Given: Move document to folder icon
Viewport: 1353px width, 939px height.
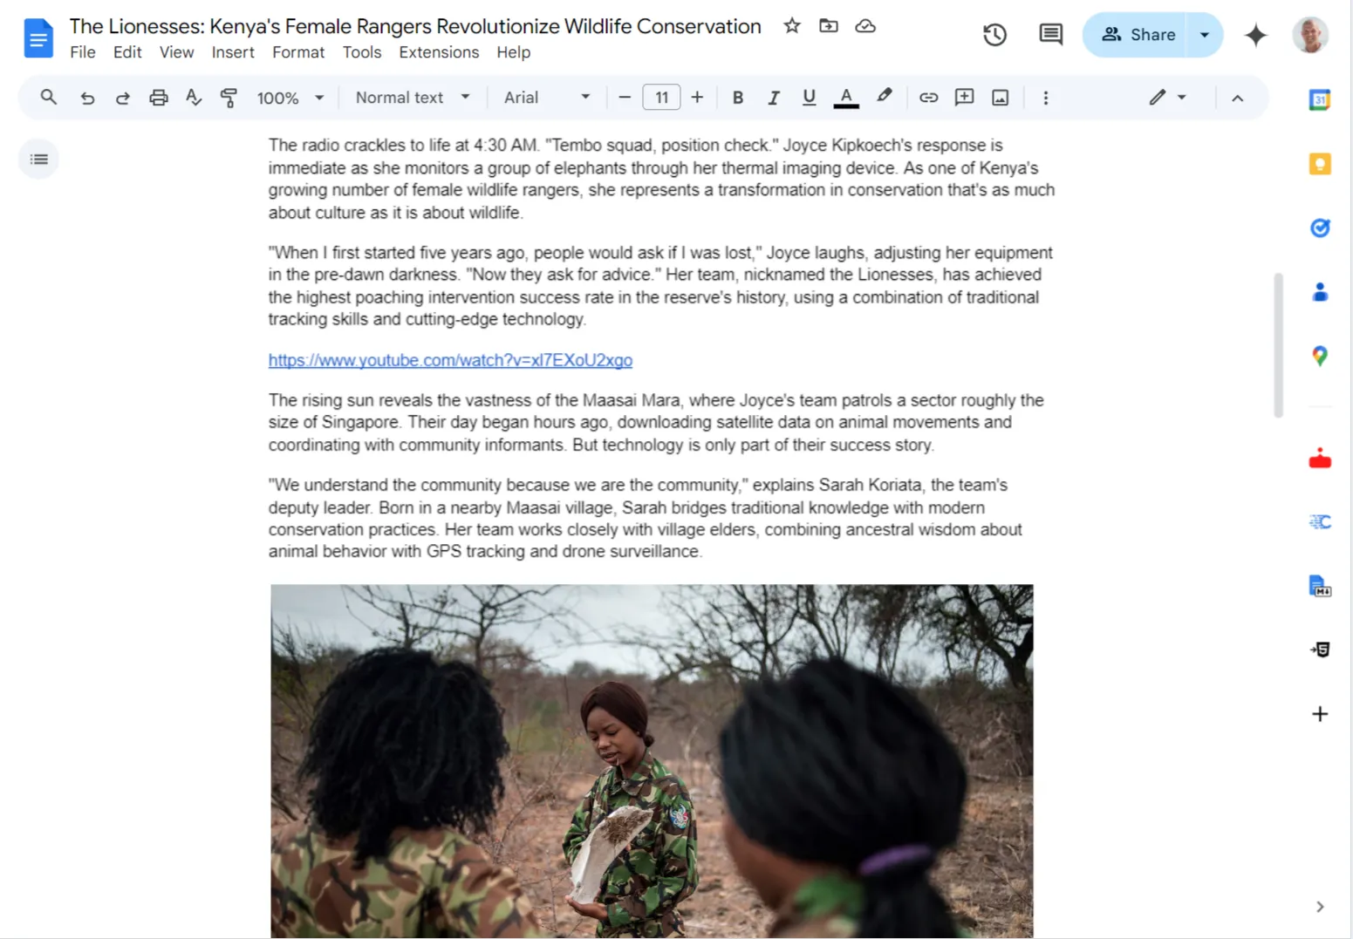Looking at the screenshot, I should click(829, 26).
